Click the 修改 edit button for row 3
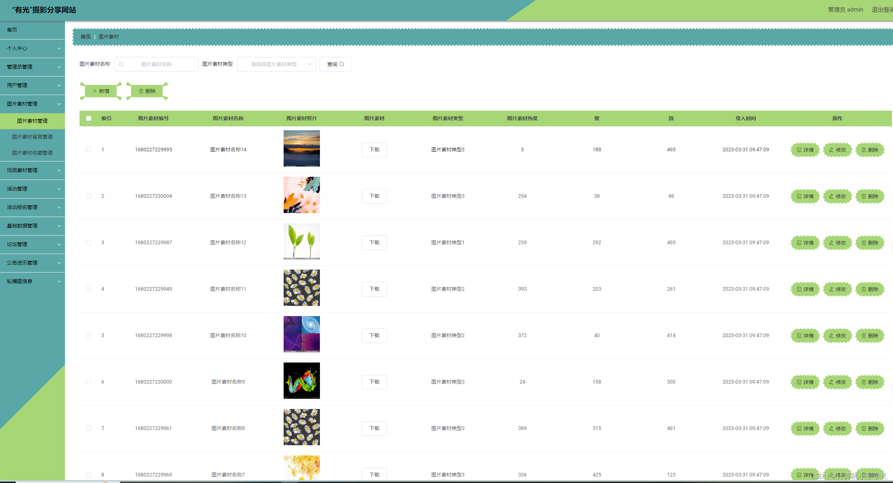The width and height of the screenshot is (893, 483). click(x=837, y=243)
